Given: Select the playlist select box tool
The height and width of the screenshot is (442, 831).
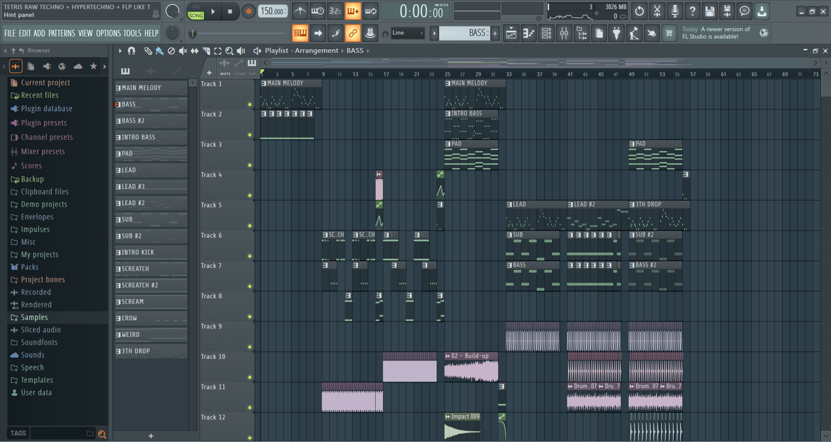Looking at the screenshot, I should tap(218, 50).
